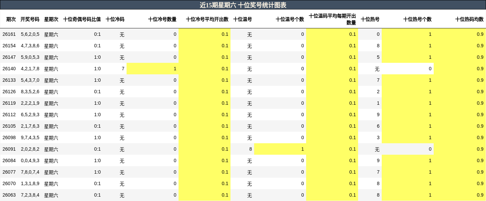Click hot number 无 in row 26140
Viewport: 486px width, 201px height.
click(x=377, y=69)
